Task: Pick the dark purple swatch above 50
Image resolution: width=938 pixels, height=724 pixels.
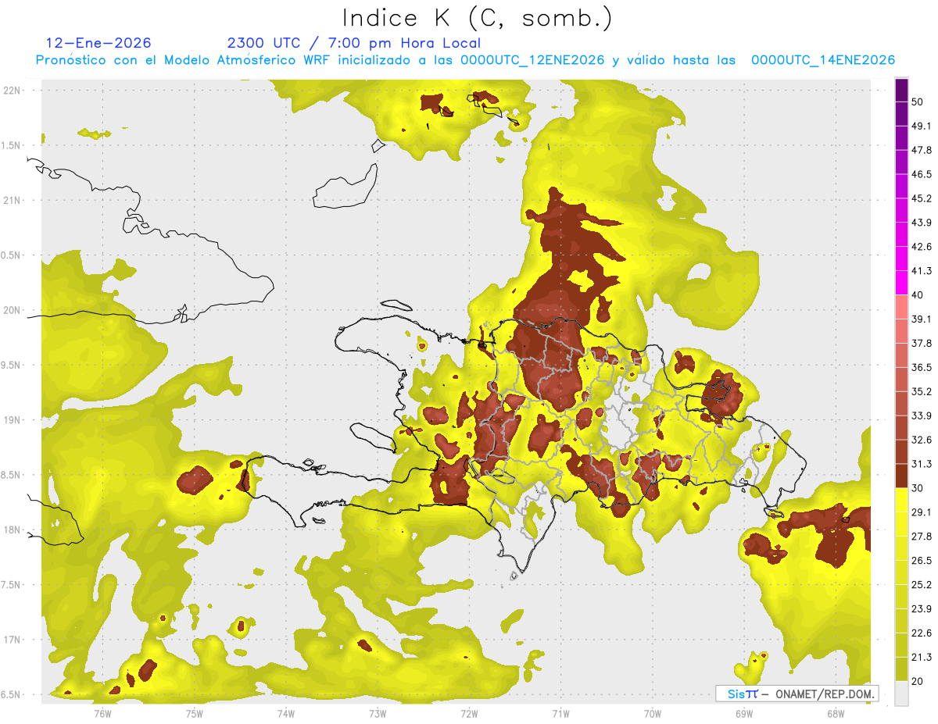Action: point(902,90)
